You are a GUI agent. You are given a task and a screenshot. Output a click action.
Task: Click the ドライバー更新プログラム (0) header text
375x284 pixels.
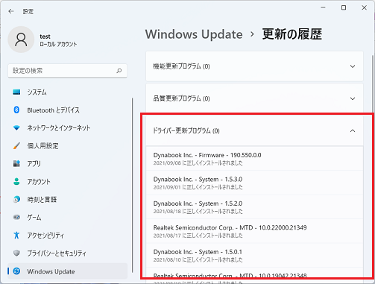[186, 130]
